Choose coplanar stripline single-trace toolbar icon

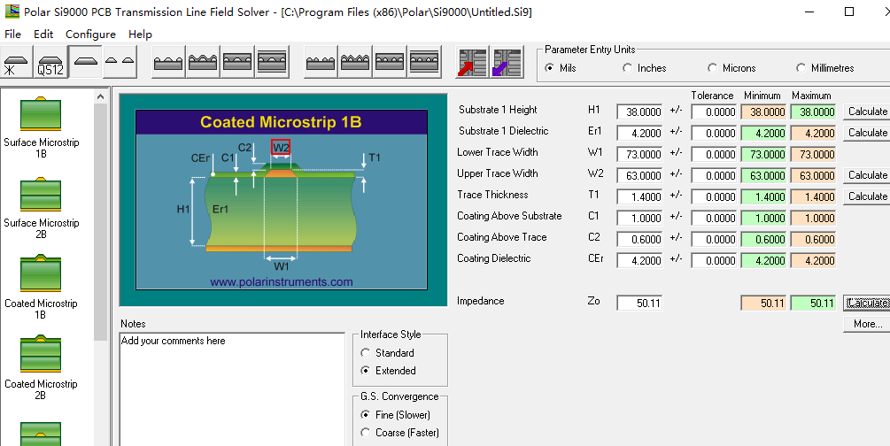(272, 62)
